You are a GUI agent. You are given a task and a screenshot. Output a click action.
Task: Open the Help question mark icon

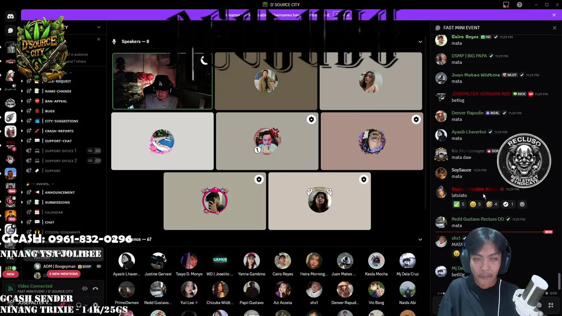(519, 5)
